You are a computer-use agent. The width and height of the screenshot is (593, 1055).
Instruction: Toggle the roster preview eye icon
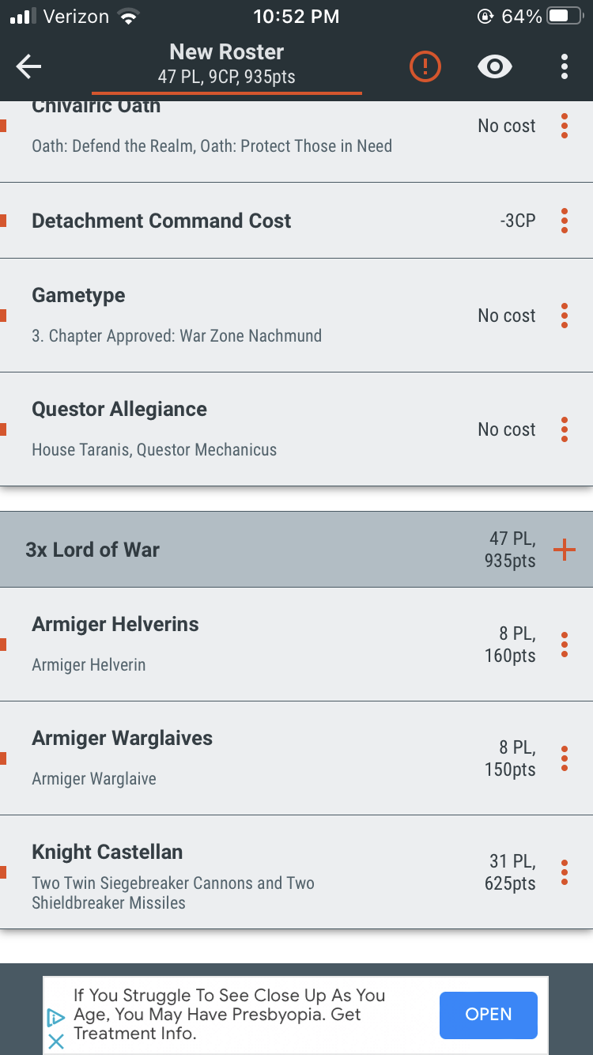[494, 67]
